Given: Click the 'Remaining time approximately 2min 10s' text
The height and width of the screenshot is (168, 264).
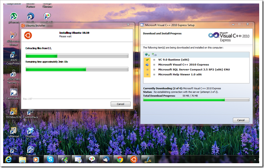Looking at the screenshot, I should [47, 62].
